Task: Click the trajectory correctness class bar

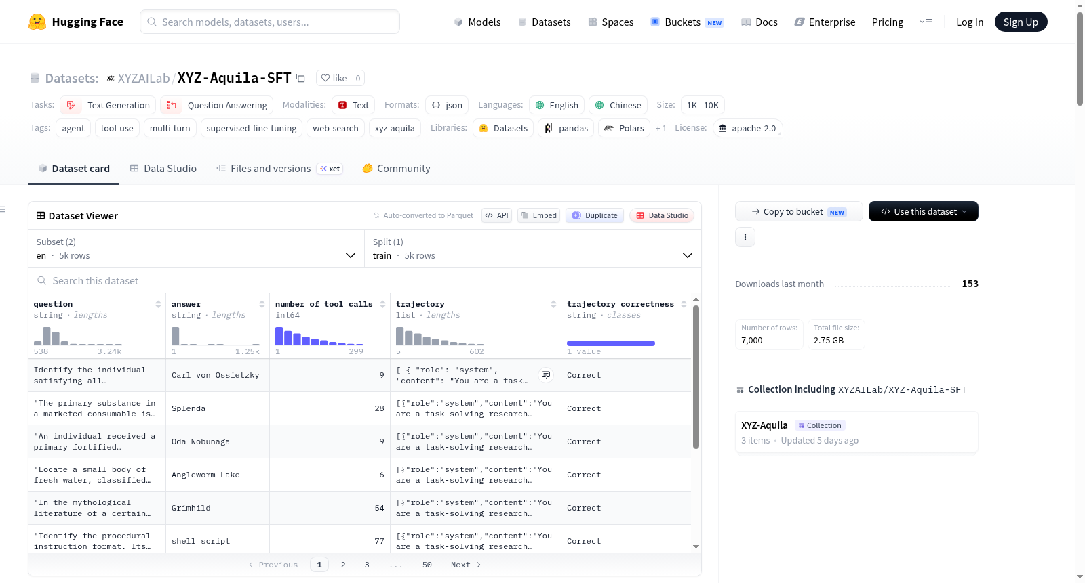Action: click(x=611, y=343)
